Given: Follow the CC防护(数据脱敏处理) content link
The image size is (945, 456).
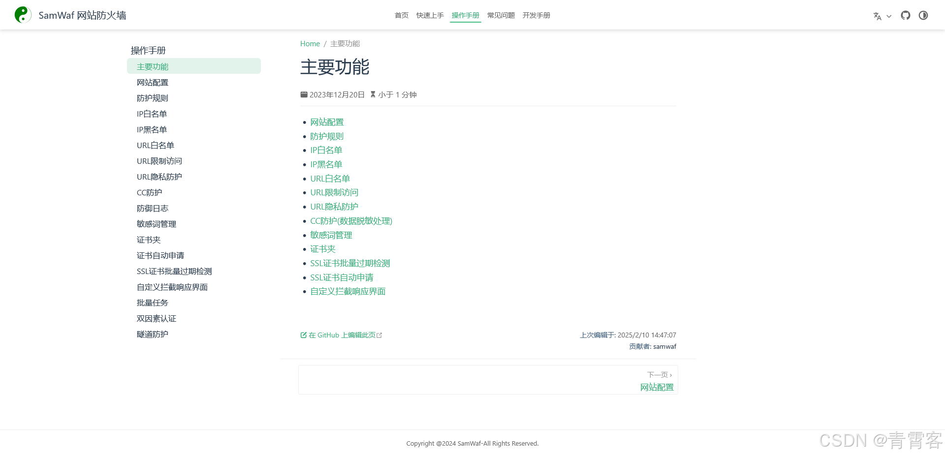Looking at the screenshot, I should [351, 221].
